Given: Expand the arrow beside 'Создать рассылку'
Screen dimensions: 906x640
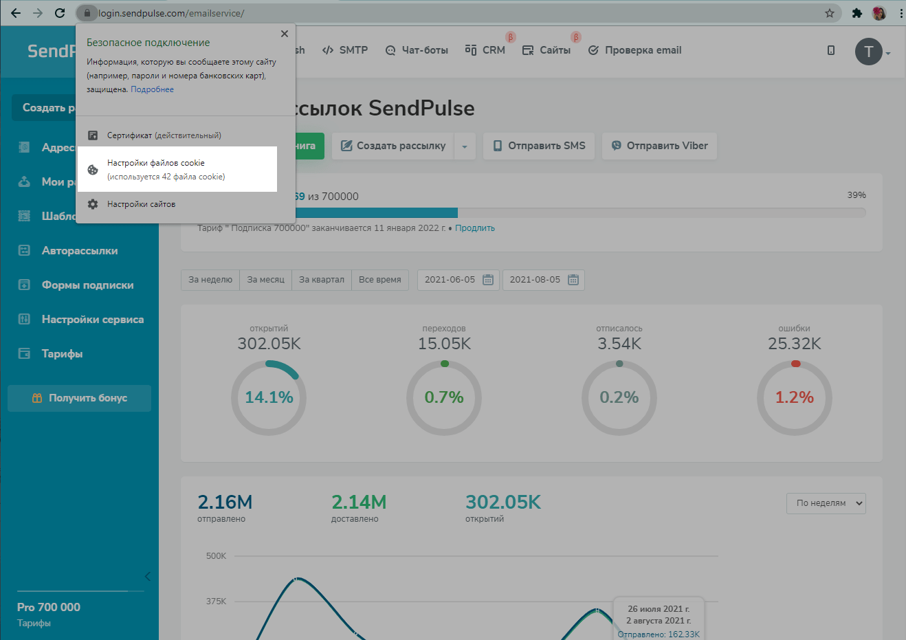Looking at the screenshot, I should point(465,146).
